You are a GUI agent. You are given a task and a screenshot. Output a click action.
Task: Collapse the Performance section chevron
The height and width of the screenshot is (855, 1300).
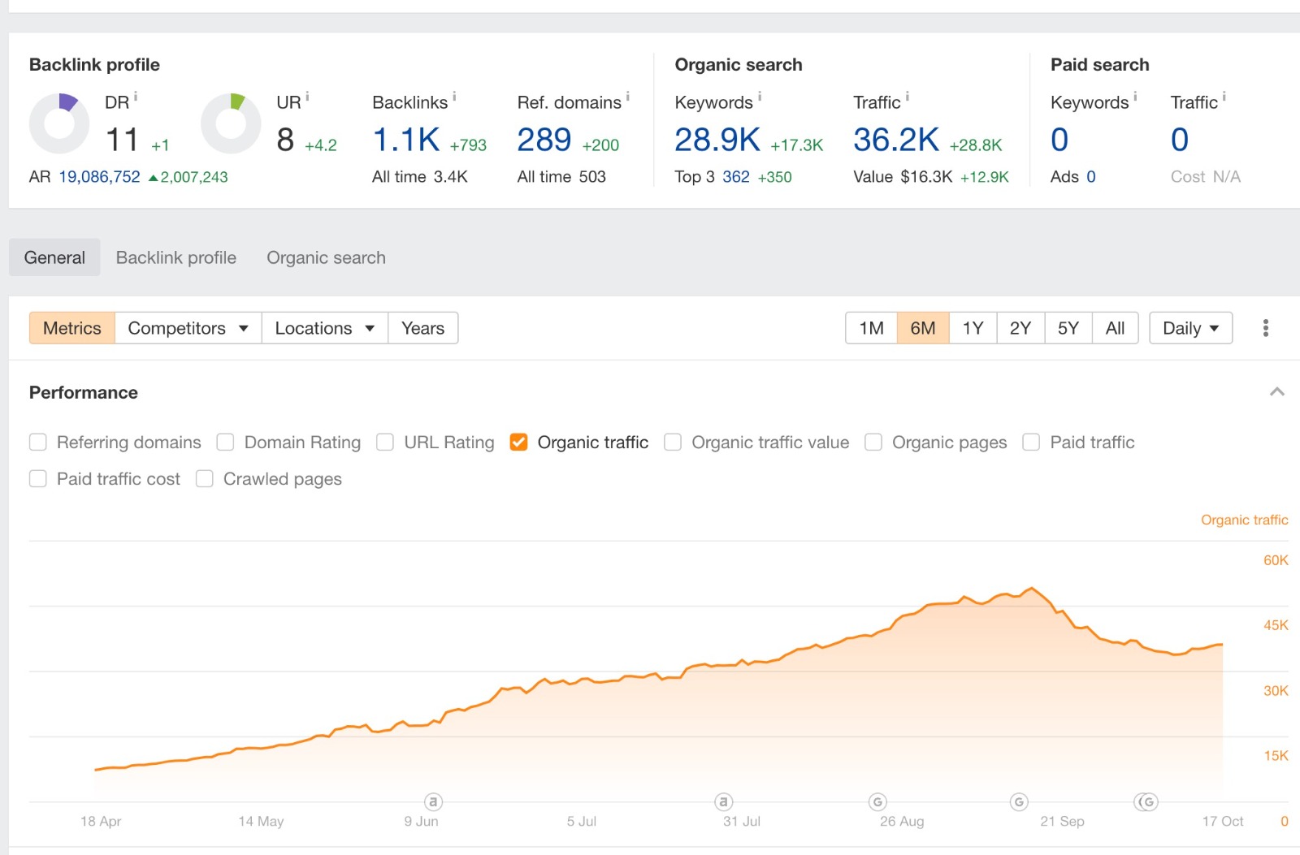tap(1276, 392)
